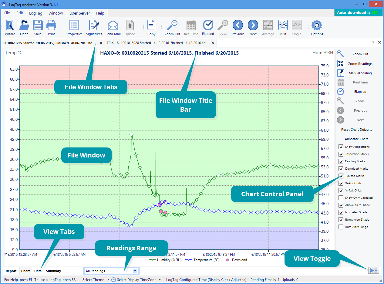Enable Hum Alert Range checkbox
384x284 pixels.
coord(341,227)
